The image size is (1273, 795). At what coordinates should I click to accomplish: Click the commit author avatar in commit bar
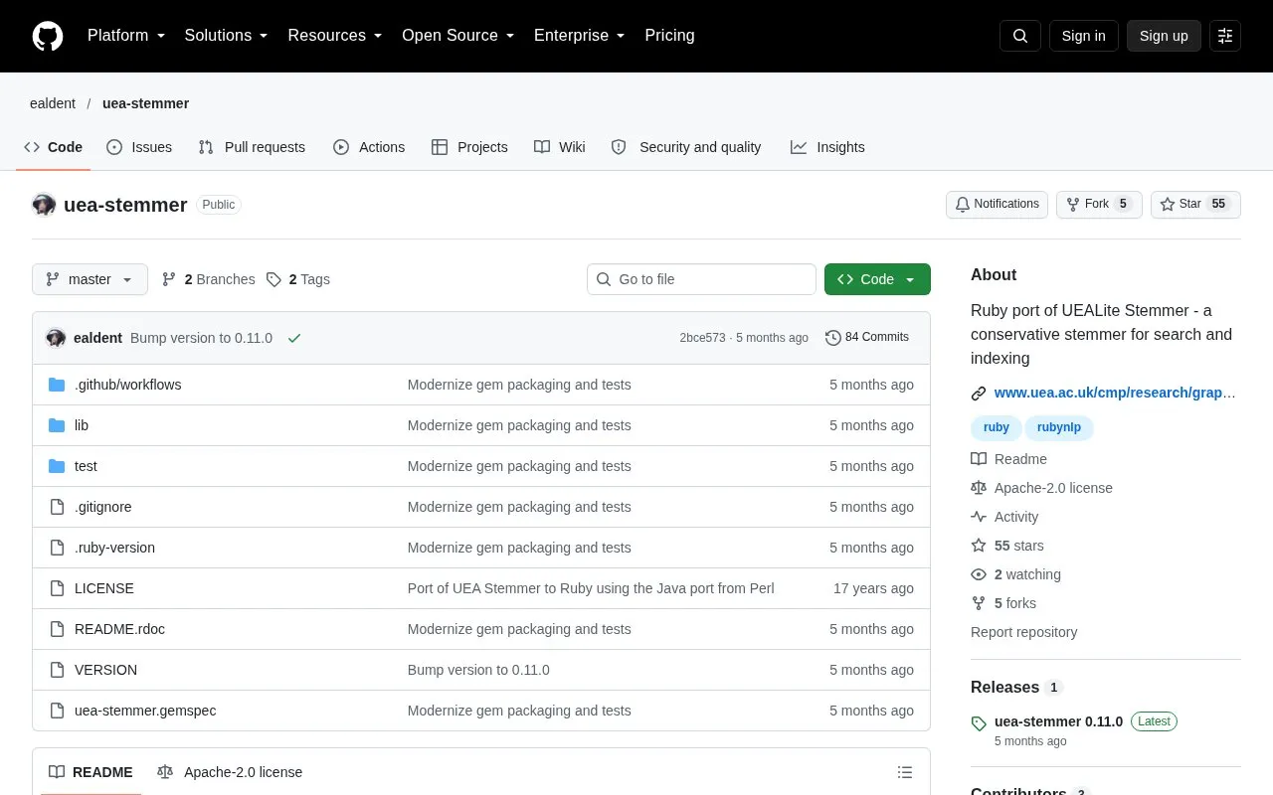tap(56, 338)
